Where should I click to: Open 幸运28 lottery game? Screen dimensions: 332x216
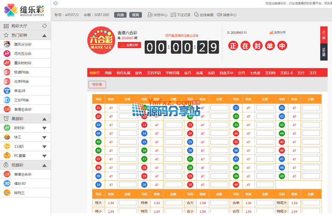pyautogui.click(x=20, y=90)
